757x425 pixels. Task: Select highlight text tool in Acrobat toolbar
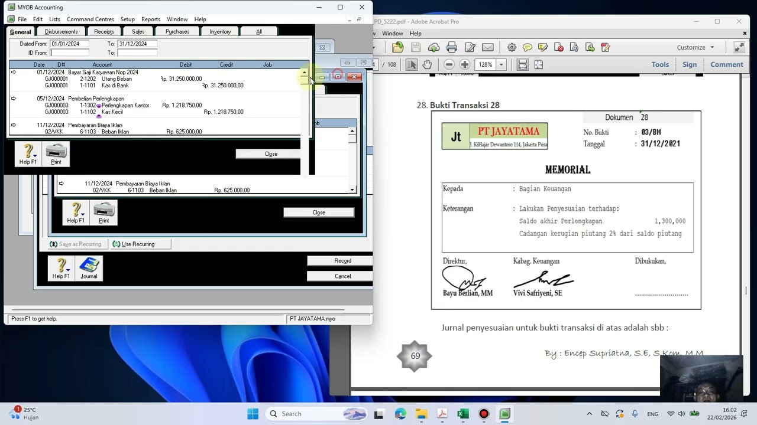(543, 47)
